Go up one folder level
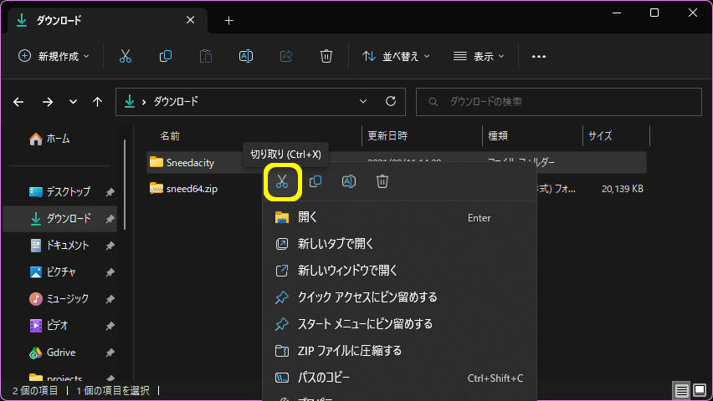This screenshot has height=401, width=713. click(x=97, y=102)
